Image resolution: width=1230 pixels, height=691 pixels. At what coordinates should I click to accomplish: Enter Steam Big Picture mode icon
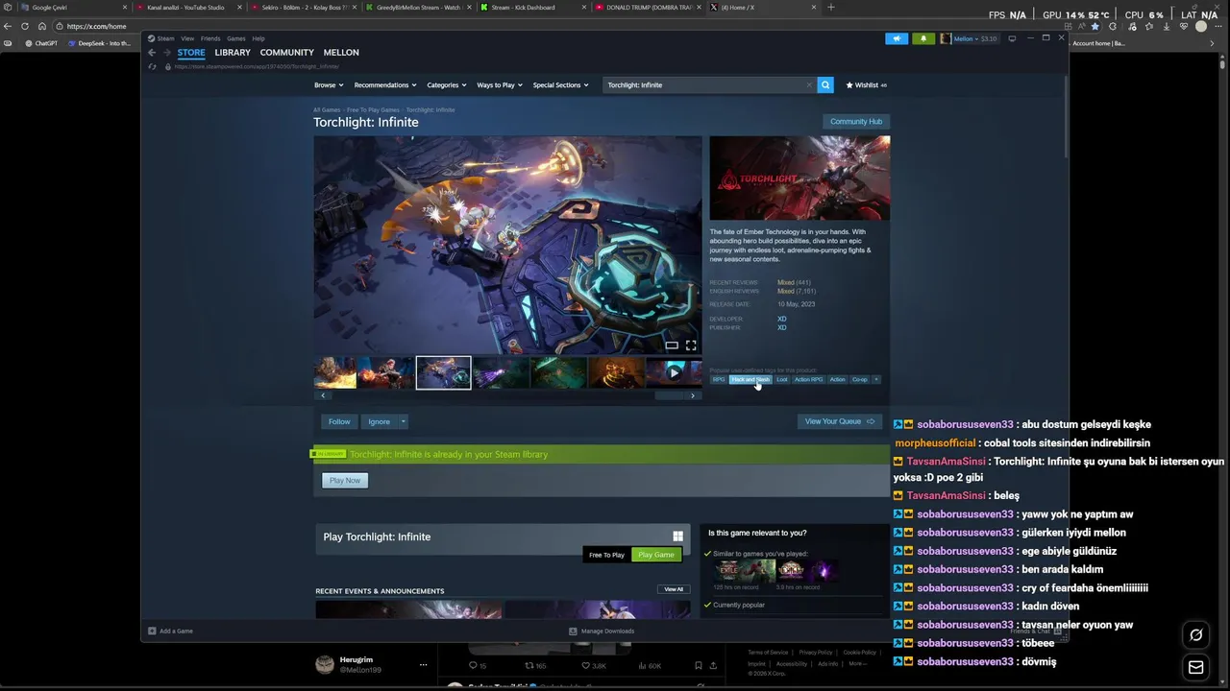coord(1012,38)
